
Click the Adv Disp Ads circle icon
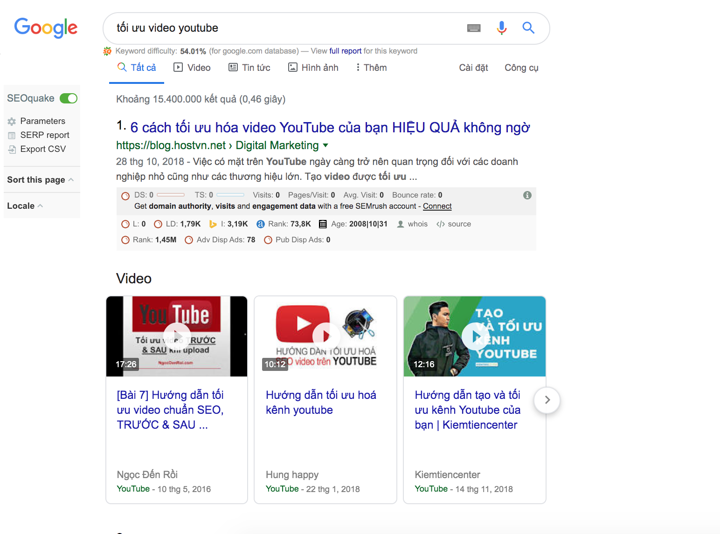(x=189, y=240)
